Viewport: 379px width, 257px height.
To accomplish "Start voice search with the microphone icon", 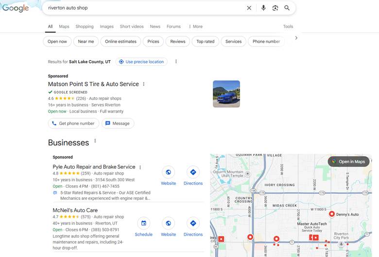I will [x=263, y=8].
